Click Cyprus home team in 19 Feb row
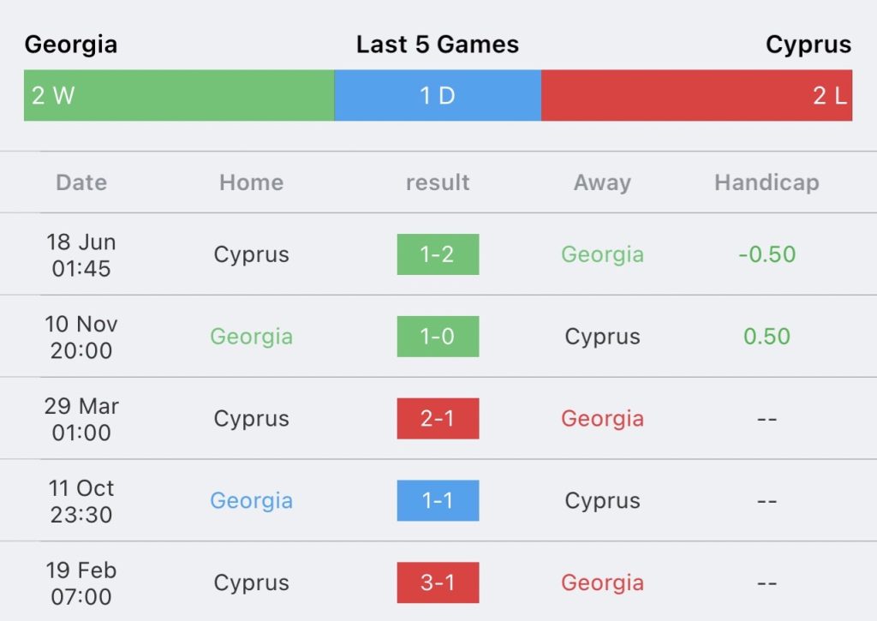Image resolution: width=877 pixels, height=621 pixels. pyautogui.click(x=251, y=583)
